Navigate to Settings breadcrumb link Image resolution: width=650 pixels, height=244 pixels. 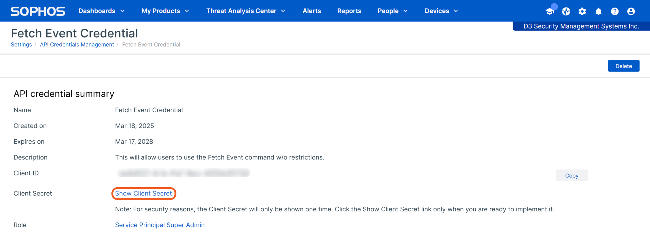(21, 45)
